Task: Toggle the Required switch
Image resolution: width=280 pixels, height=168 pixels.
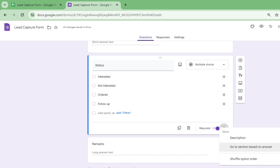Action: point(216,128)
